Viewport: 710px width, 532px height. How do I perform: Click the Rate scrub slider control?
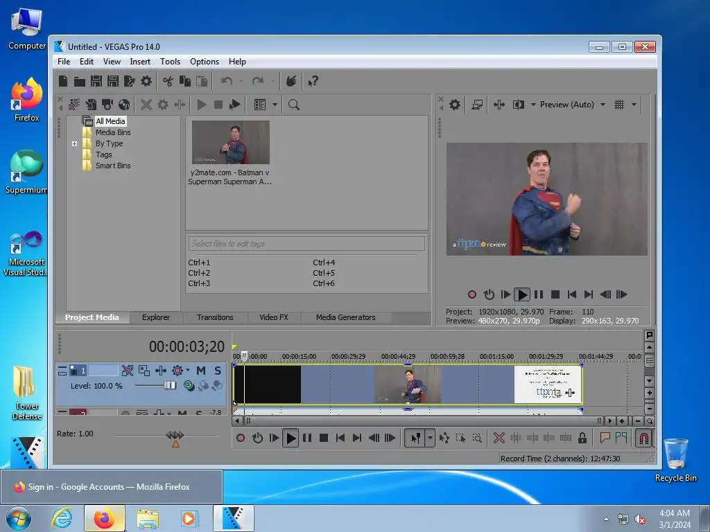(175, 435)
